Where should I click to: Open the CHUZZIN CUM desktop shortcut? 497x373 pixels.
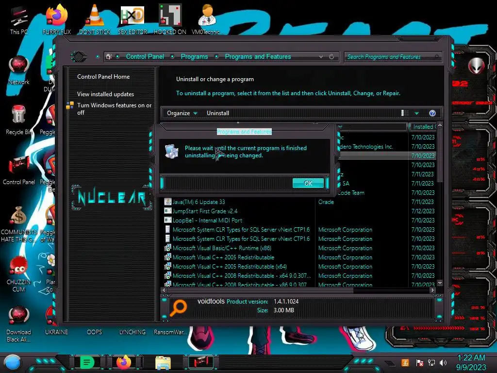coord(19,274)
